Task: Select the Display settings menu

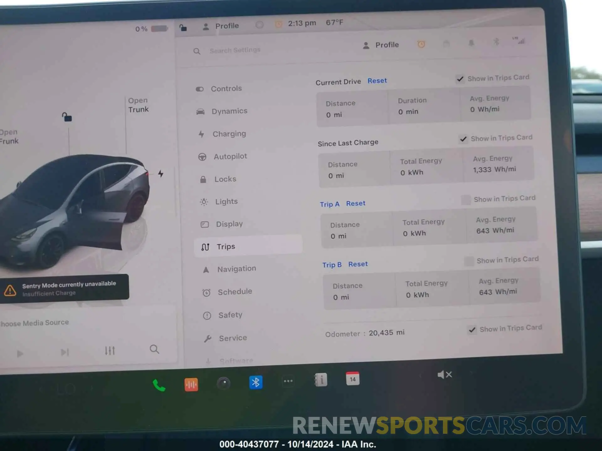Action: (x=222, y=224)
